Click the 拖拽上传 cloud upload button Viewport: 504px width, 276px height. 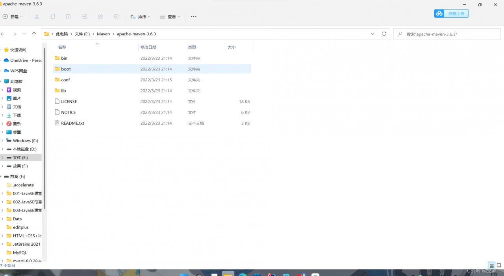click(x=451, y=13)
